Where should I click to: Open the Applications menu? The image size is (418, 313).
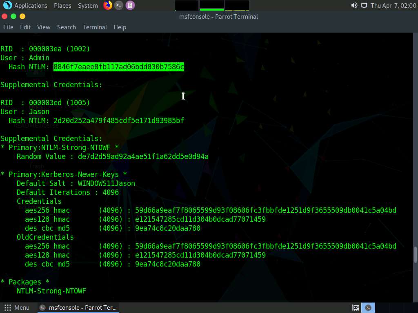(31, 6)
